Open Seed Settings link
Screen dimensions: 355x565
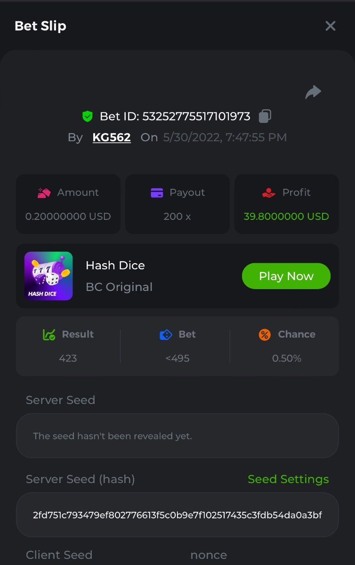288,479
